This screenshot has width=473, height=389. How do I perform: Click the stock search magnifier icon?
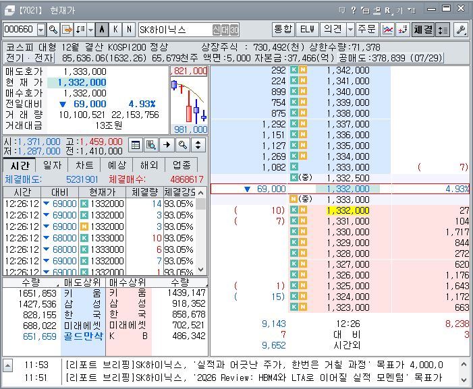[53, 30]
